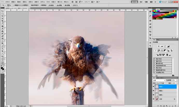The width and height of the screenshot is (179, 107).
Task: Expand the "黑白" presets list item
Action: pos(155,68)
